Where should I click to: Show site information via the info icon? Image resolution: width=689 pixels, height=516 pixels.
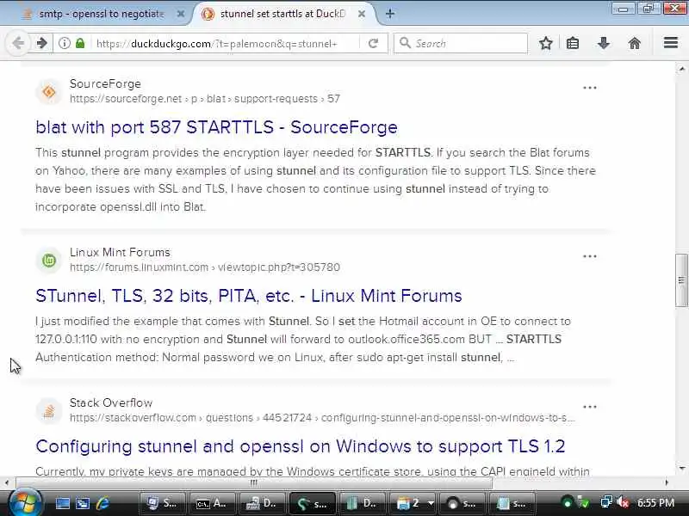coord(65,43)
